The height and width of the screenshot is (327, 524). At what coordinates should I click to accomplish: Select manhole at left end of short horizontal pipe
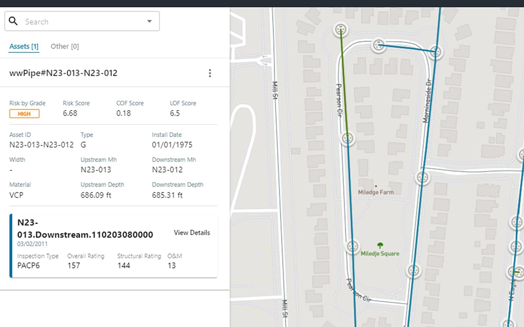[378, 45]
